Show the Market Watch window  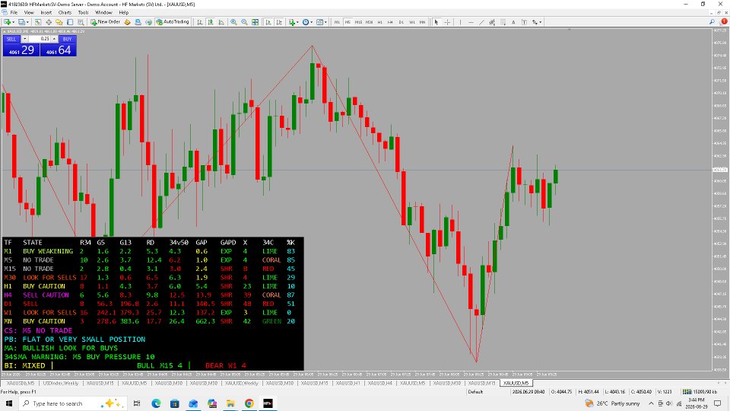point(38,22)
